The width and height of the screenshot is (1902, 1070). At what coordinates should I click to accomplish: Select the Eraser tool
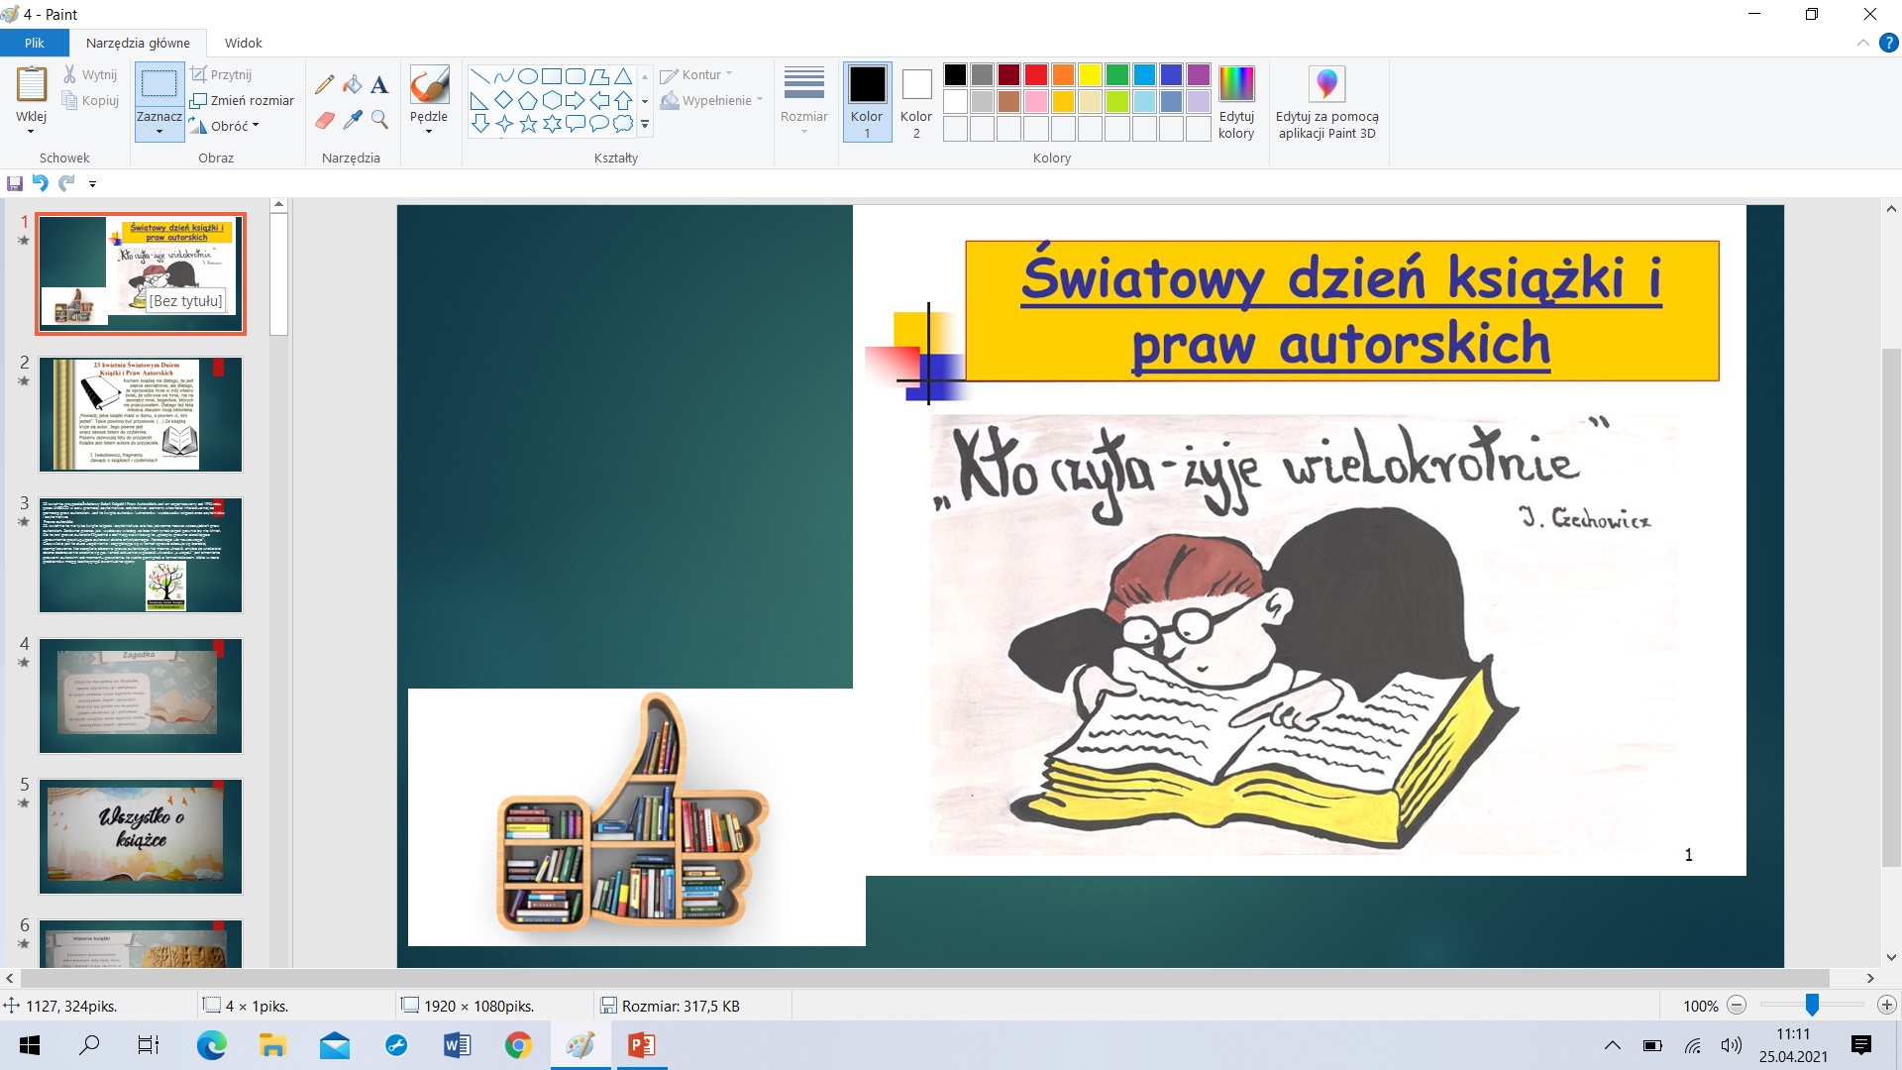pos(325,120)
